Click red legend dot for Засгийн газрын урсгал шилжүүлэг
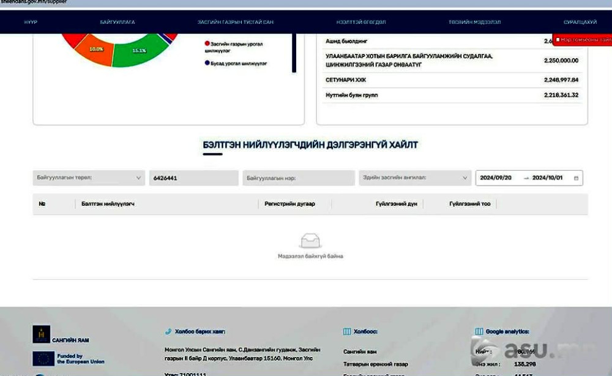The height and width of the screenshot is (376, 612). click(207, 44)
